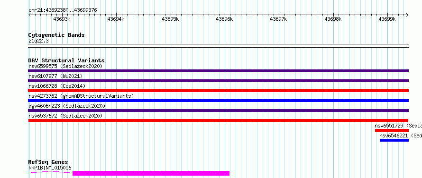Click the 43694k ruler tick label

coord(116,19)
